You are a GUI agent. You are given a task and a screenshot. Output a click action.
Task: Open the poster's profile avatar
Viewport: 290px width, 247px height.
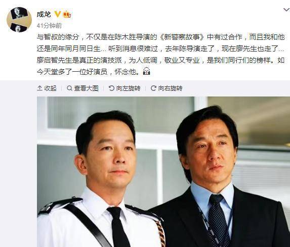click(19, 20)
